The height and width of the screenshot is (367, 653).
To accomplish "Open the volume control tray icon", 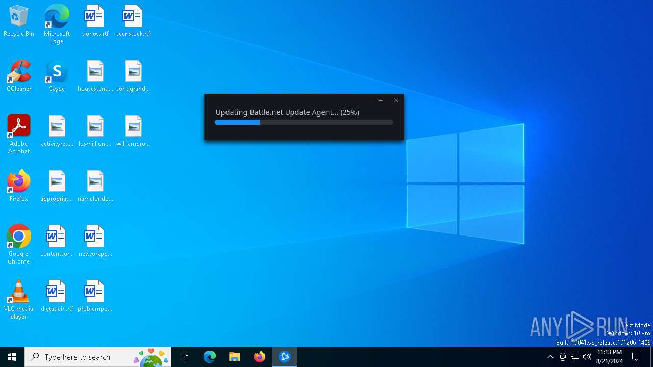I will click(x=587, y=357).
